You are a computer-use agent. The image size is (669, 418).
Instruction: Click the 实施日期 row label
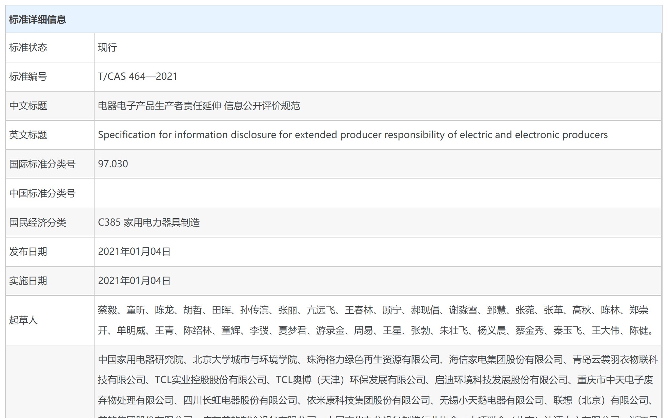tap(28, 281)
